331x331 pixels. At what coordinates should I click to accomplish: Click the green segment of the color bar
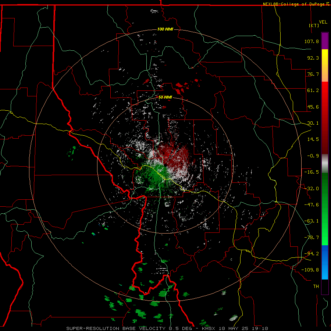325,209
